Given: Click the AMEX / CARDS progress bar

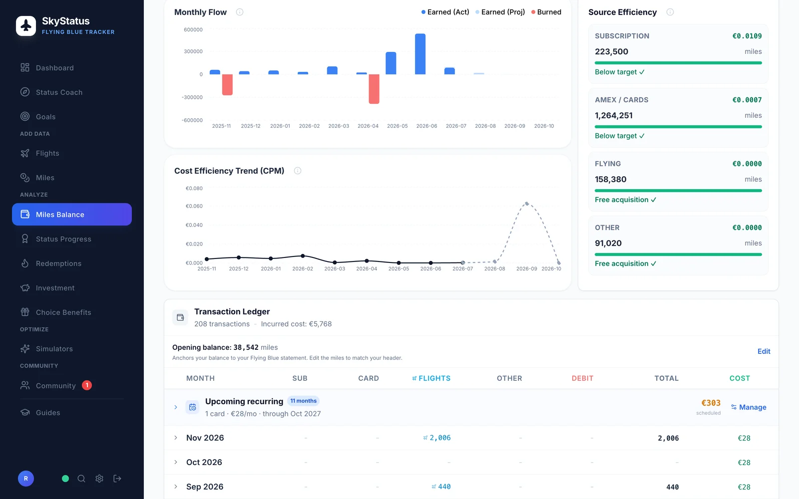Looking at the screenshot, I should (x=678, y=127).
